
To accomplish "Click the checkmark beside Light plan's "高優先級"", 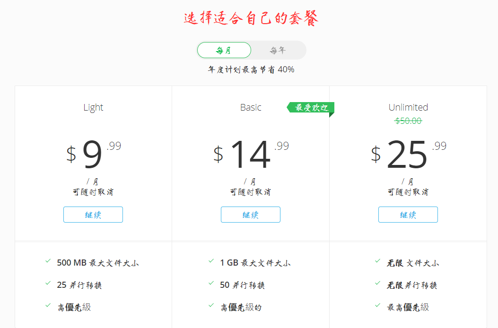I will (x=48, y=306).
